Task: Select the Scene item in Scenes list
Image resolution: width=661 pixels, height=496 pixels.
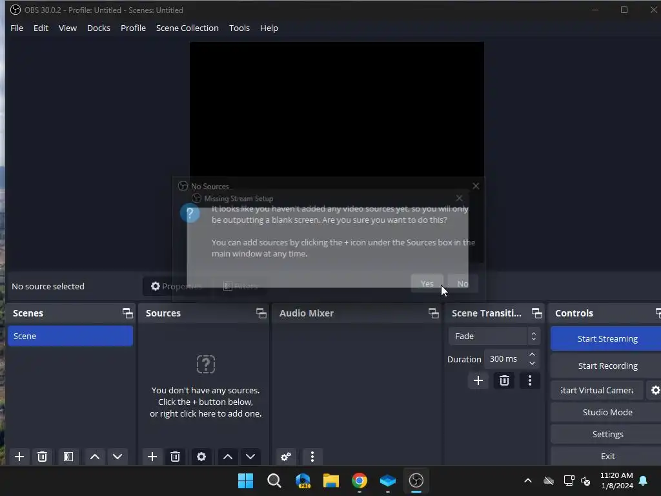Action: pyautogui.click(x=70, y=336)
